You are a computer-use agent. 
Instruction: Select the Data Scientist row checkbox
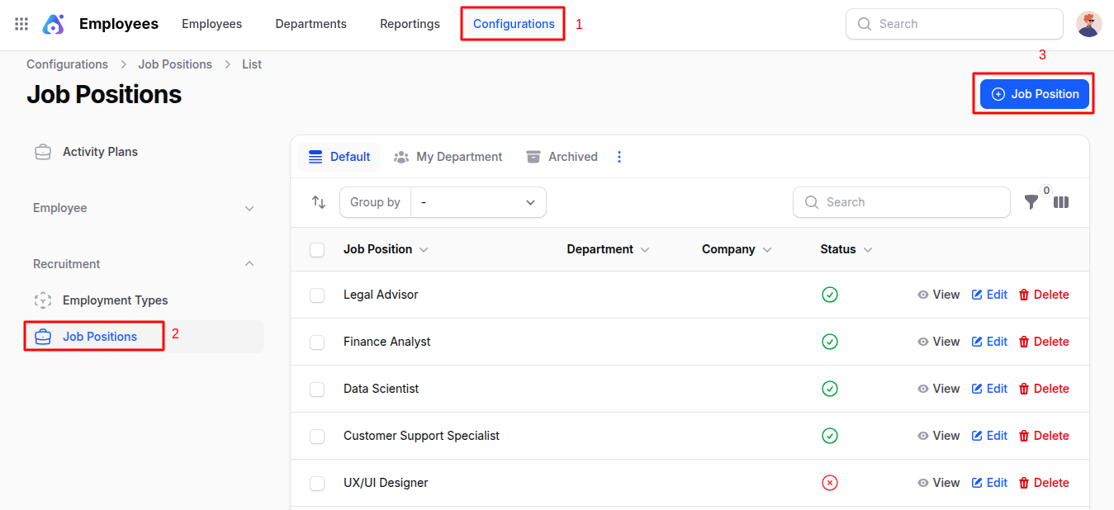pos(317,389)
